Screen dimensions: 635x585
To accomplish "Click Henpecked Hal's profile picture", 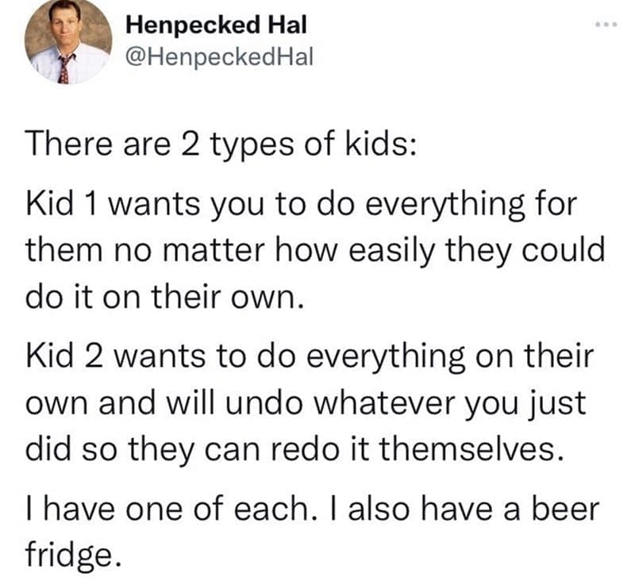I will 68,42.
